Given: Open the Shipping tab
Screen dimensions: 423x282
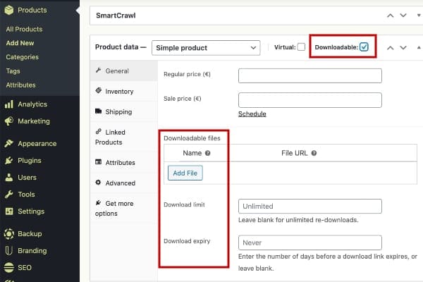Looking at the screenshot, I should (x=118, y=111).
